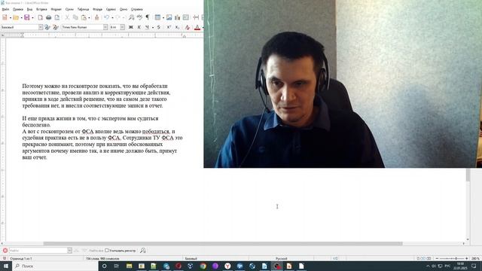Click the Redo arrow icon
Image resolution: width=482 pixels, height=271 pixels.
(117, 17)
